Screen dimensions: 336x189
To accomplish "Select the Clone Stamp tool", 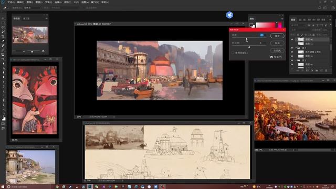I will point(3,55).
